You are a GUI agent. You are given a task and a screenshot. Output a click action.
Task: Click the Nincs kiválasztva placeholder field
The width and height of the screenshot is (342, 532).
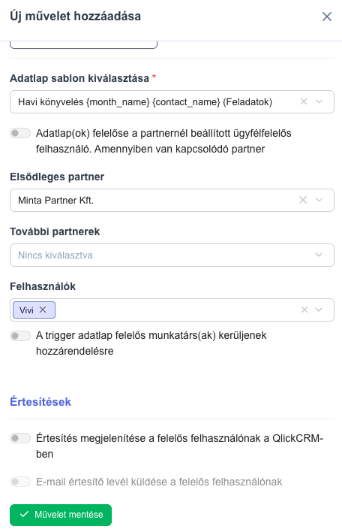coord(172,255)
